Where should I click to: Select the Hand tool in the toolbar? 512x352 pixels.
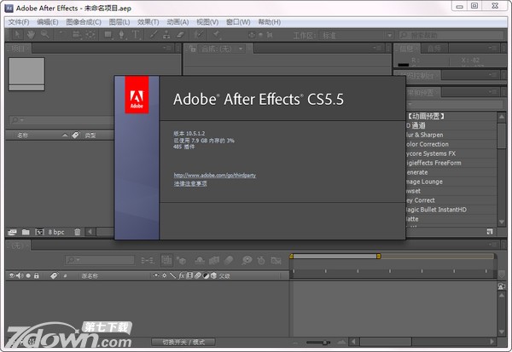pyautogui.click(x=30, y=35)
